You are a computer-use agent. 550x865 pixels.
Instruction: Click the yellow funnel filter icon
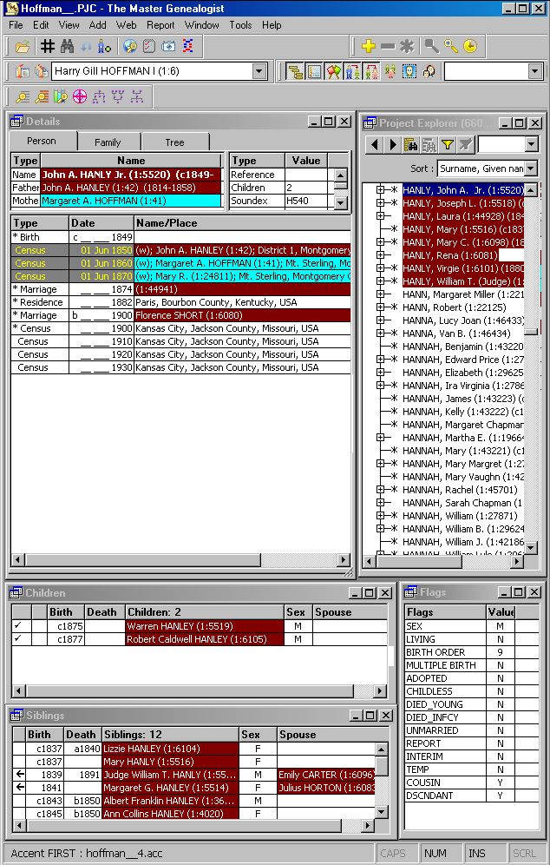pos(448,144)
